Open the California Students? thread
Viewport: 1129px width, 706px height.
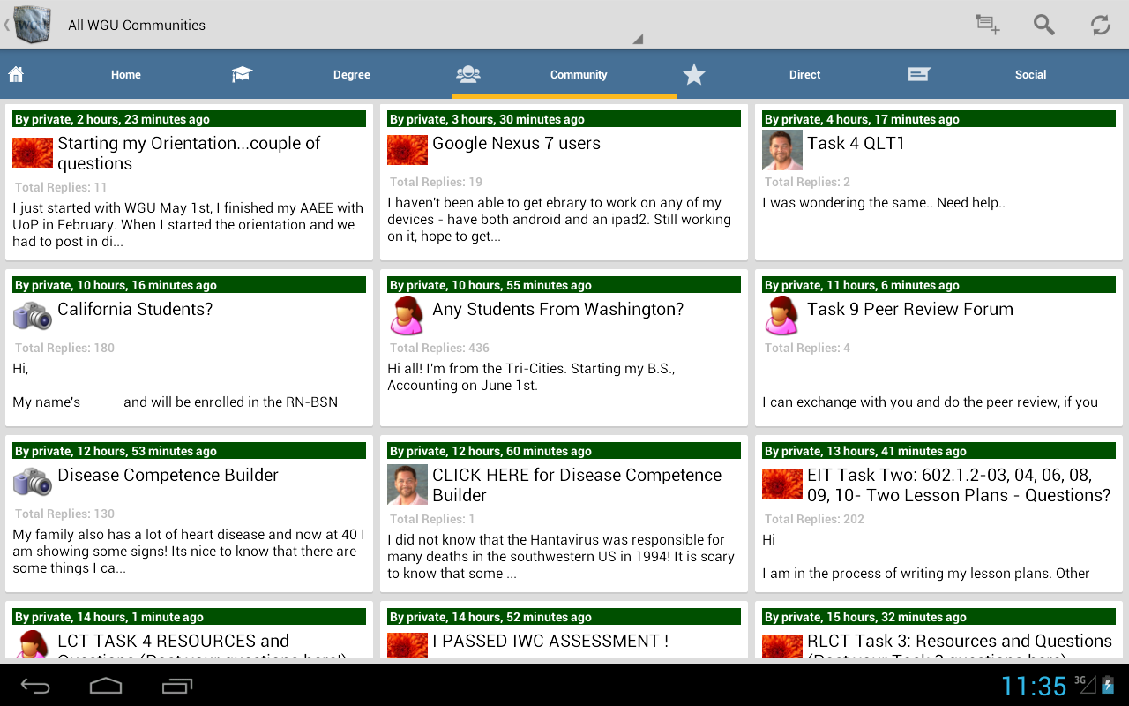(x=135, y=309)
